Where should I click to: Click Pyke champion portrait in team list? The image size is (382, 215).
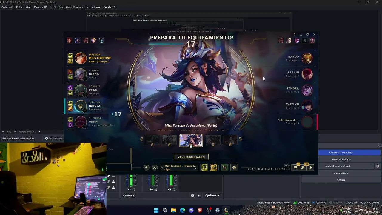click(x=81, y=90)
